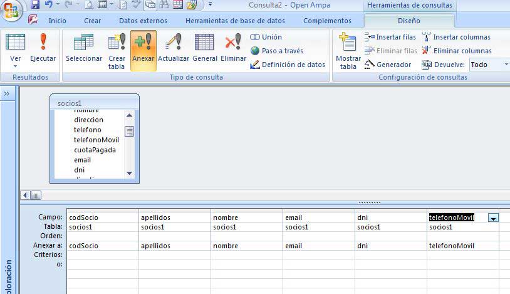This screenshot has width=510, height=294.
Task: Open the telefonoMovil field dropdown arrow
Action: coord(494,218)
